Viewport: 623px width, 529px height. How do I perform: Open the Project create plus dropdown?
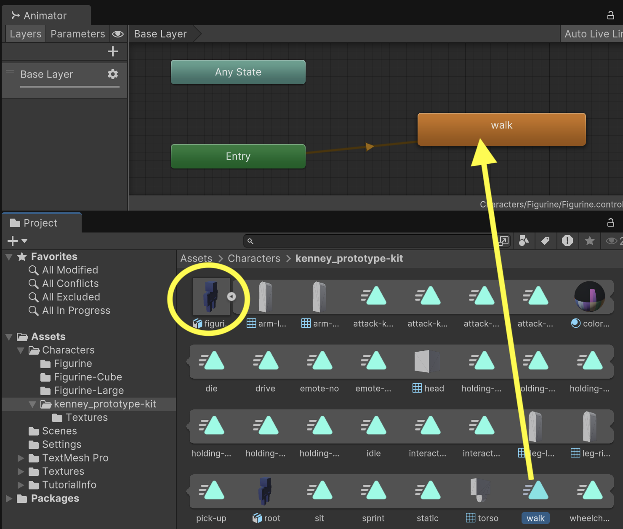[17, 241]
